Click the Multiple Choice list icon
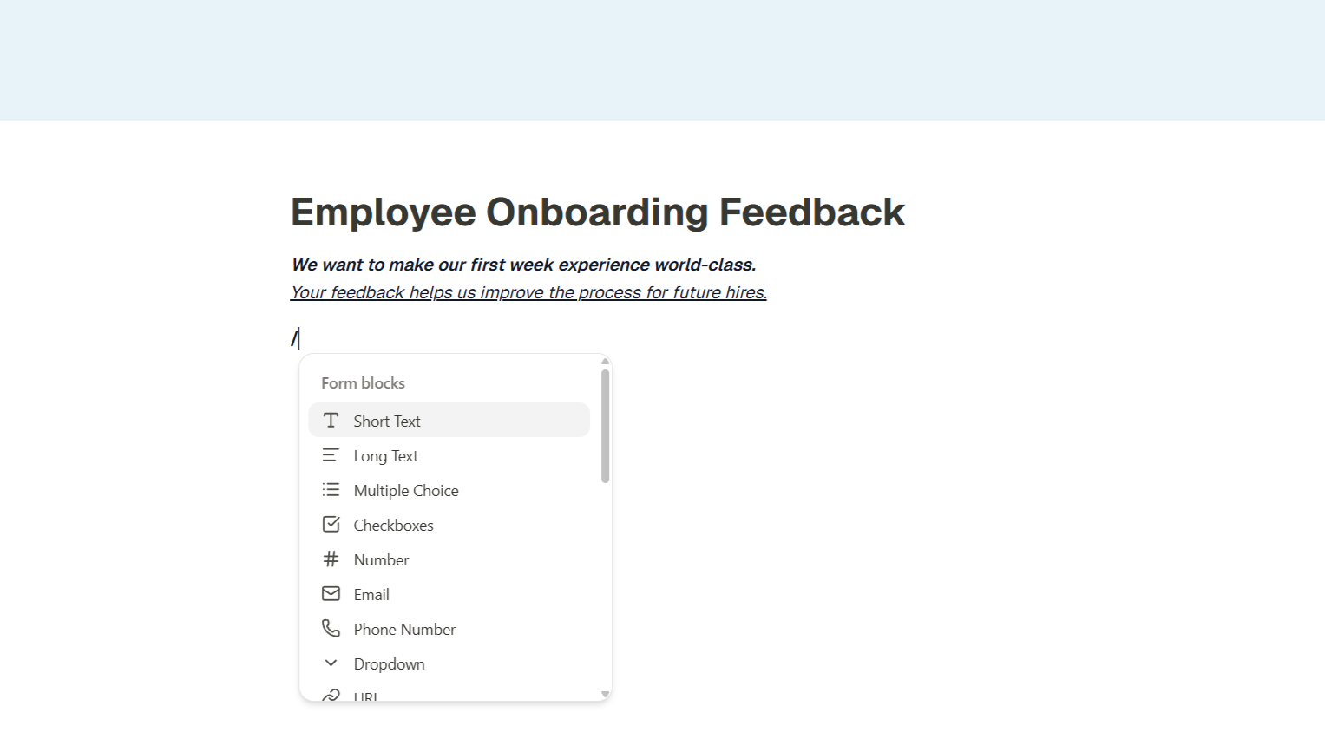Image resolution: width=1325 pixels, height=745 pixels. coord(331,490)
